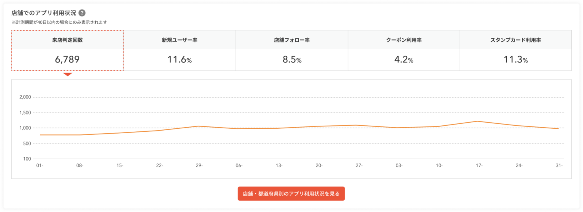Click the 2,000 y-axis label
Viewport: 583px width, 212px height.
point(25,97)
